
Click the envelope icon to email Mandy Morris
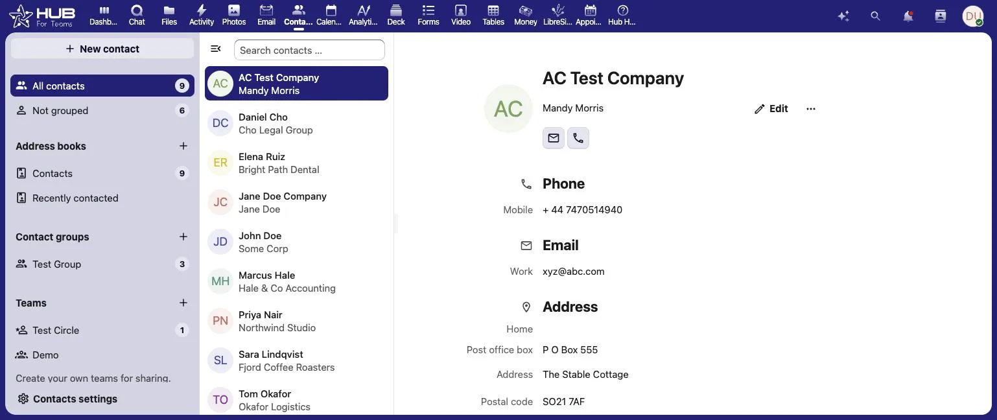click(x=554, y=138)
